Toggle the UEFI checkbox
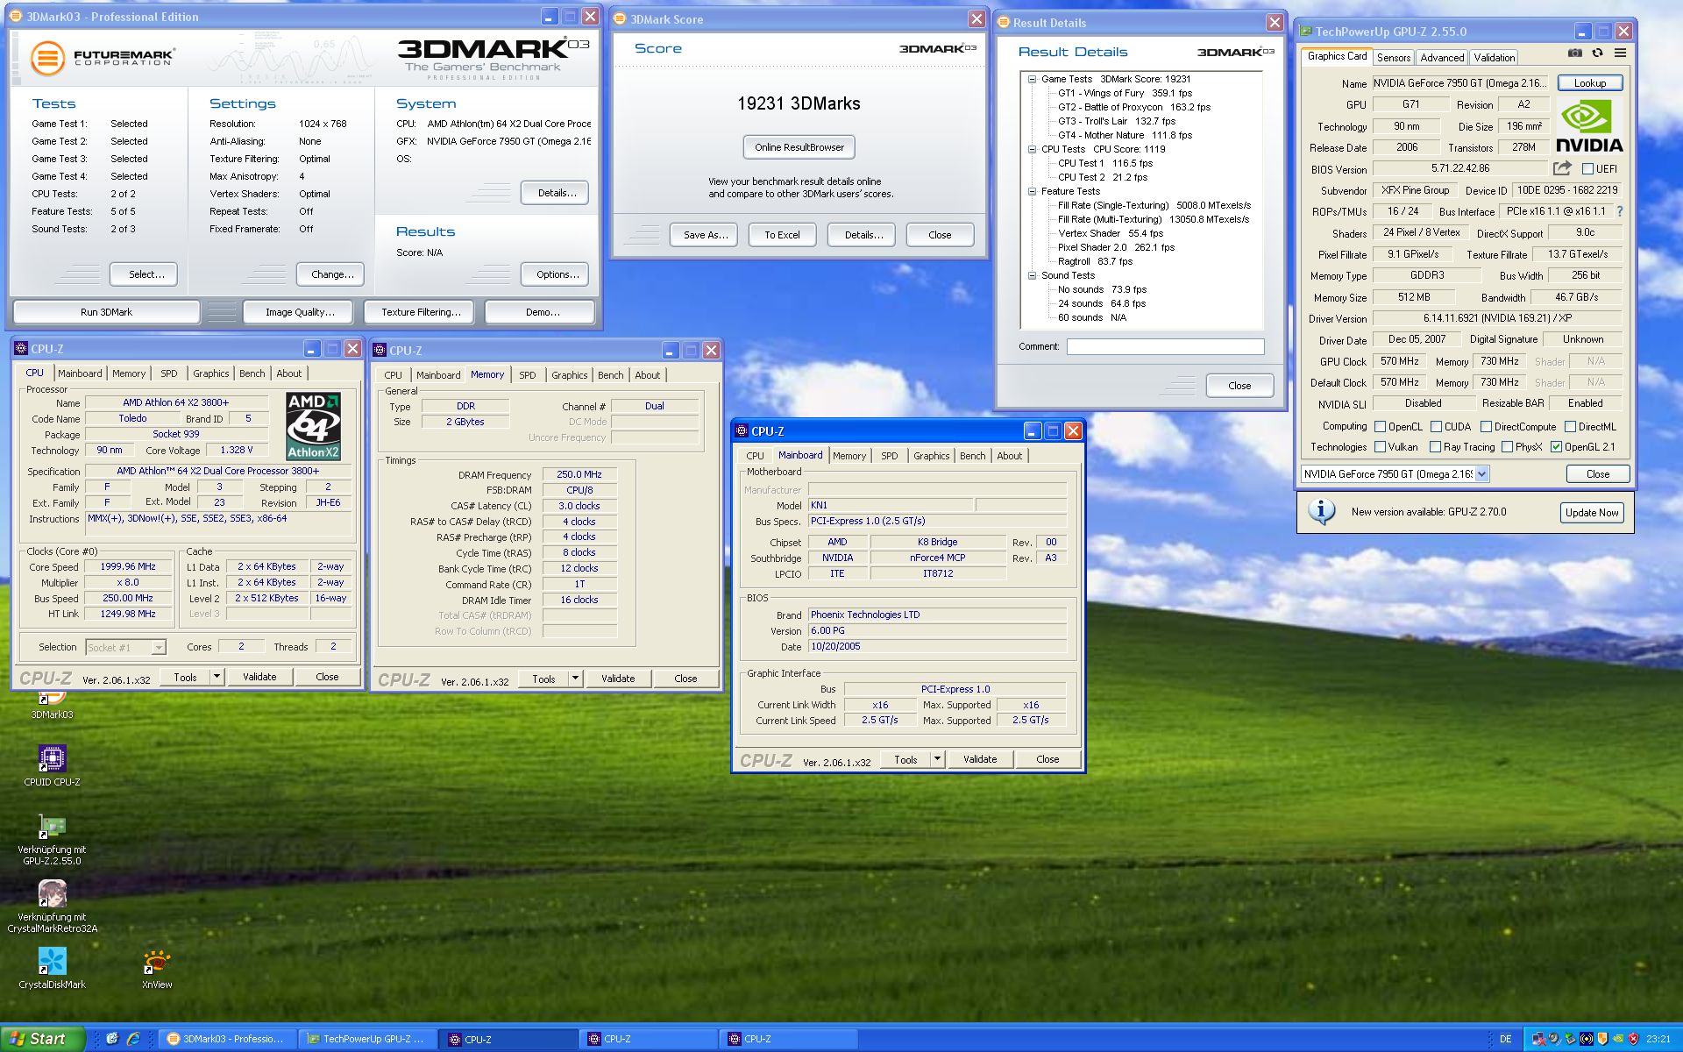This screenshot has width=1683, height=1052. click(x=1587, y=169)
